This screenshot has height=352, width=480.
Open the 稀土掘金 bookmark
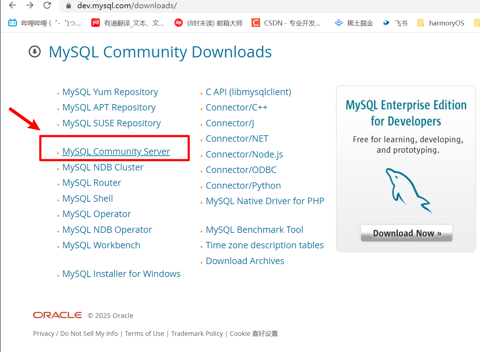click(x=338, y=23)
